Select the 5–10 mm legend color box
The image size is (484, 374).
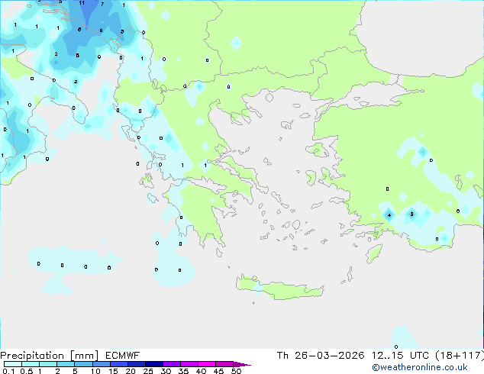[x=83, y=364]
